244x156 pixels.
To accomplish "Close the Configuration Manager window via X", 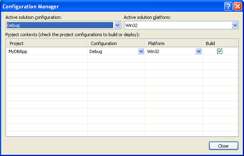I will coord(238,6).
